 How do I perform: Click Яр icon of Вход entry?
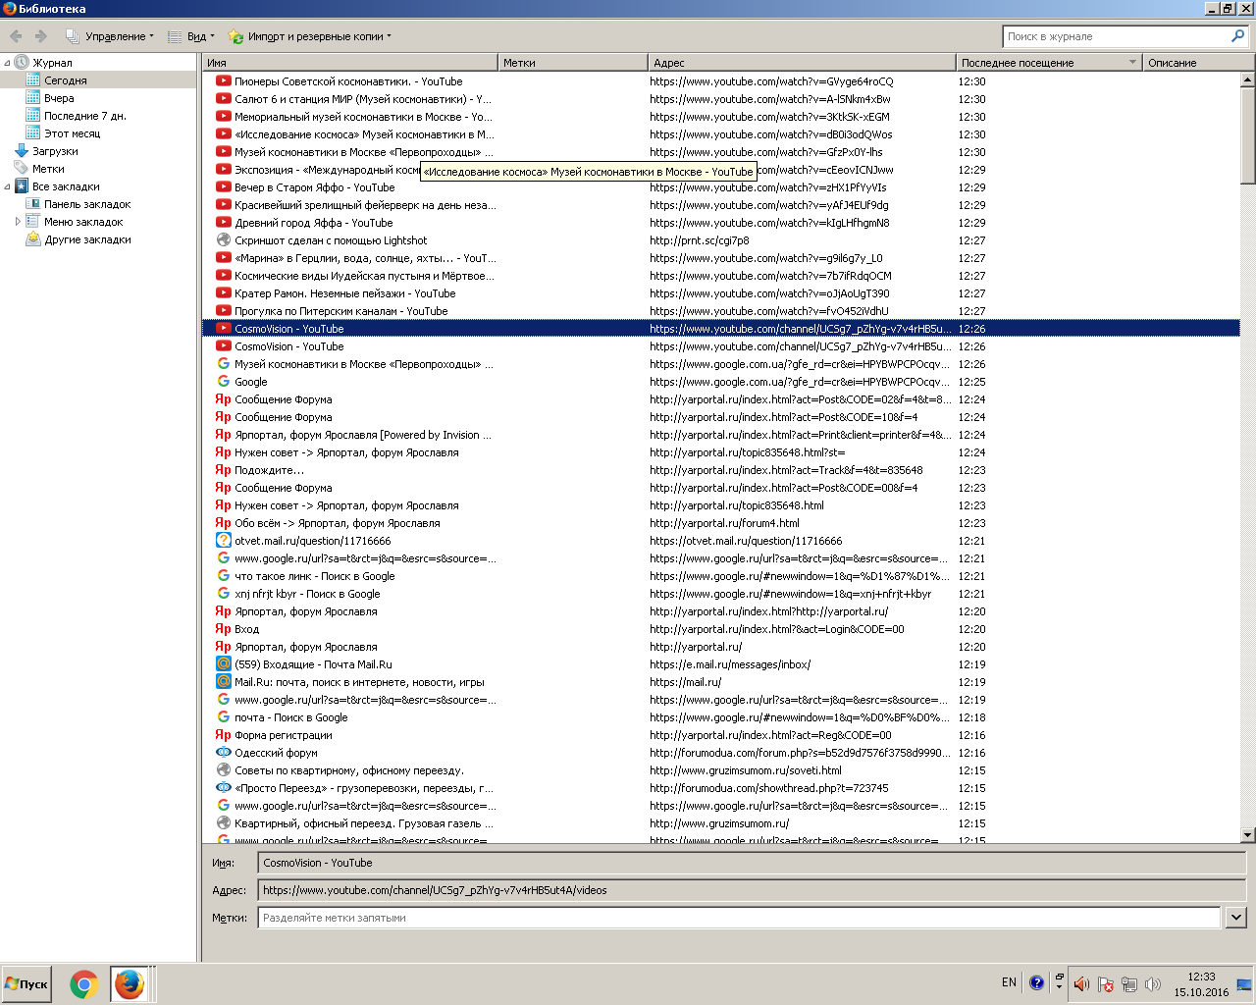point(224,629)
